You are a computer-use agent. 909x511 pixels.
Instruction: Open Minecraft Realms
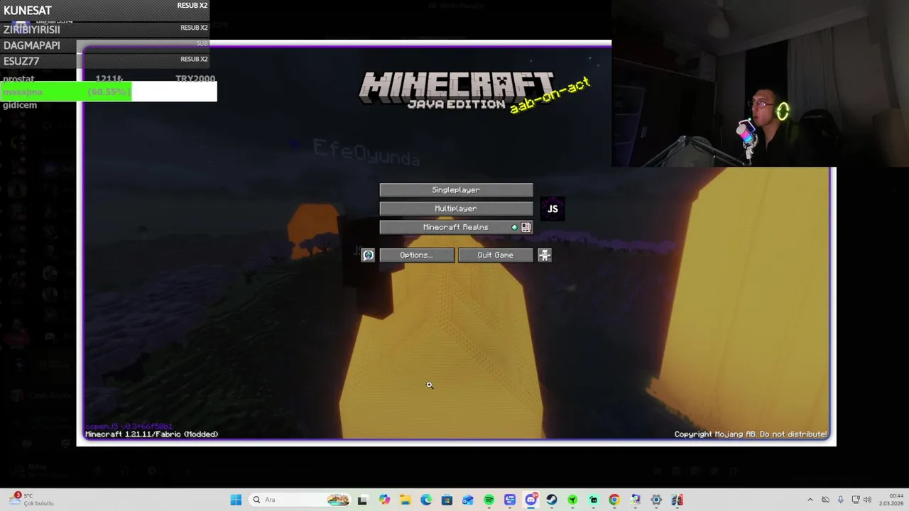point(456,227)
